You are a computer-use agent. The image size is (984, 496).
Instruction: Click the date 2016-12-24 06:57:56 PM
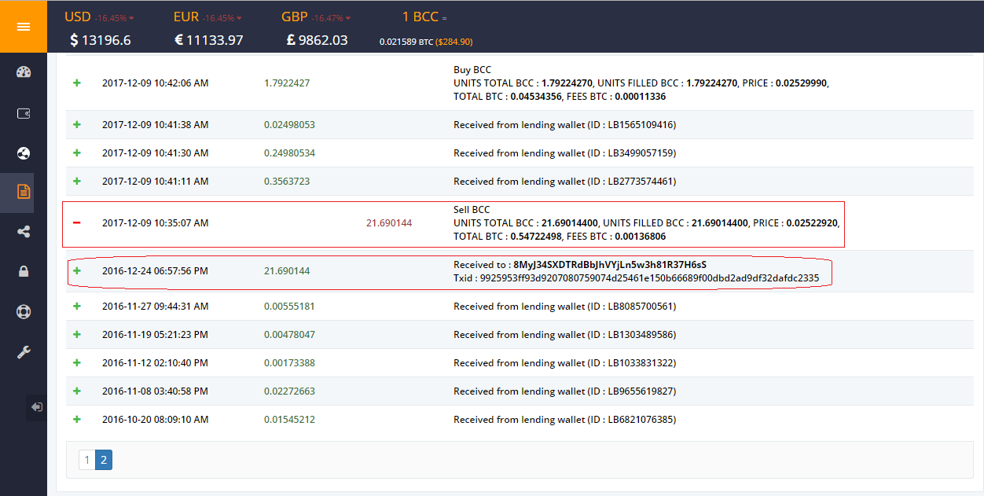pyautogui.click(x=155, y=271)
